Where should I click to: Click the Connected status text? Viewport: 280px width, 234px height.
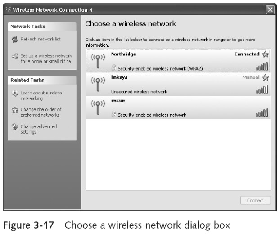[x=247, y=54]
